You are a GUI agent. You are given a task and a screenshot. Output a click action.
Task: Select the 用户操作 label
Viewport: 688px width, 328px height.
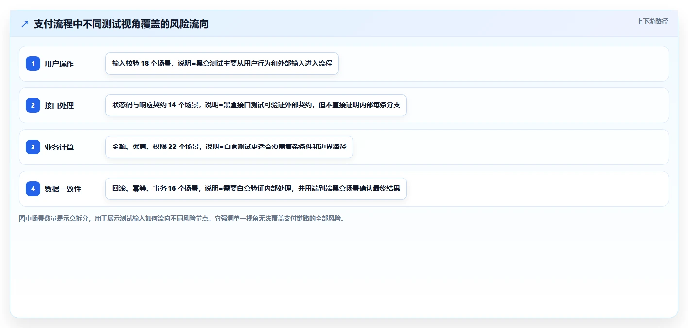coord(59,64)
